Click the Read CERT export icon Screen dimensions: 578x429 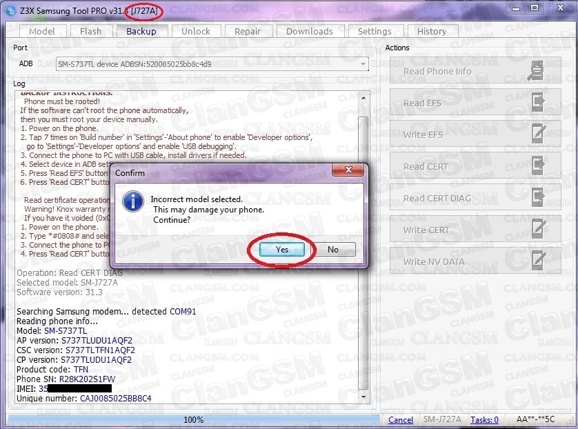[538, 166]
